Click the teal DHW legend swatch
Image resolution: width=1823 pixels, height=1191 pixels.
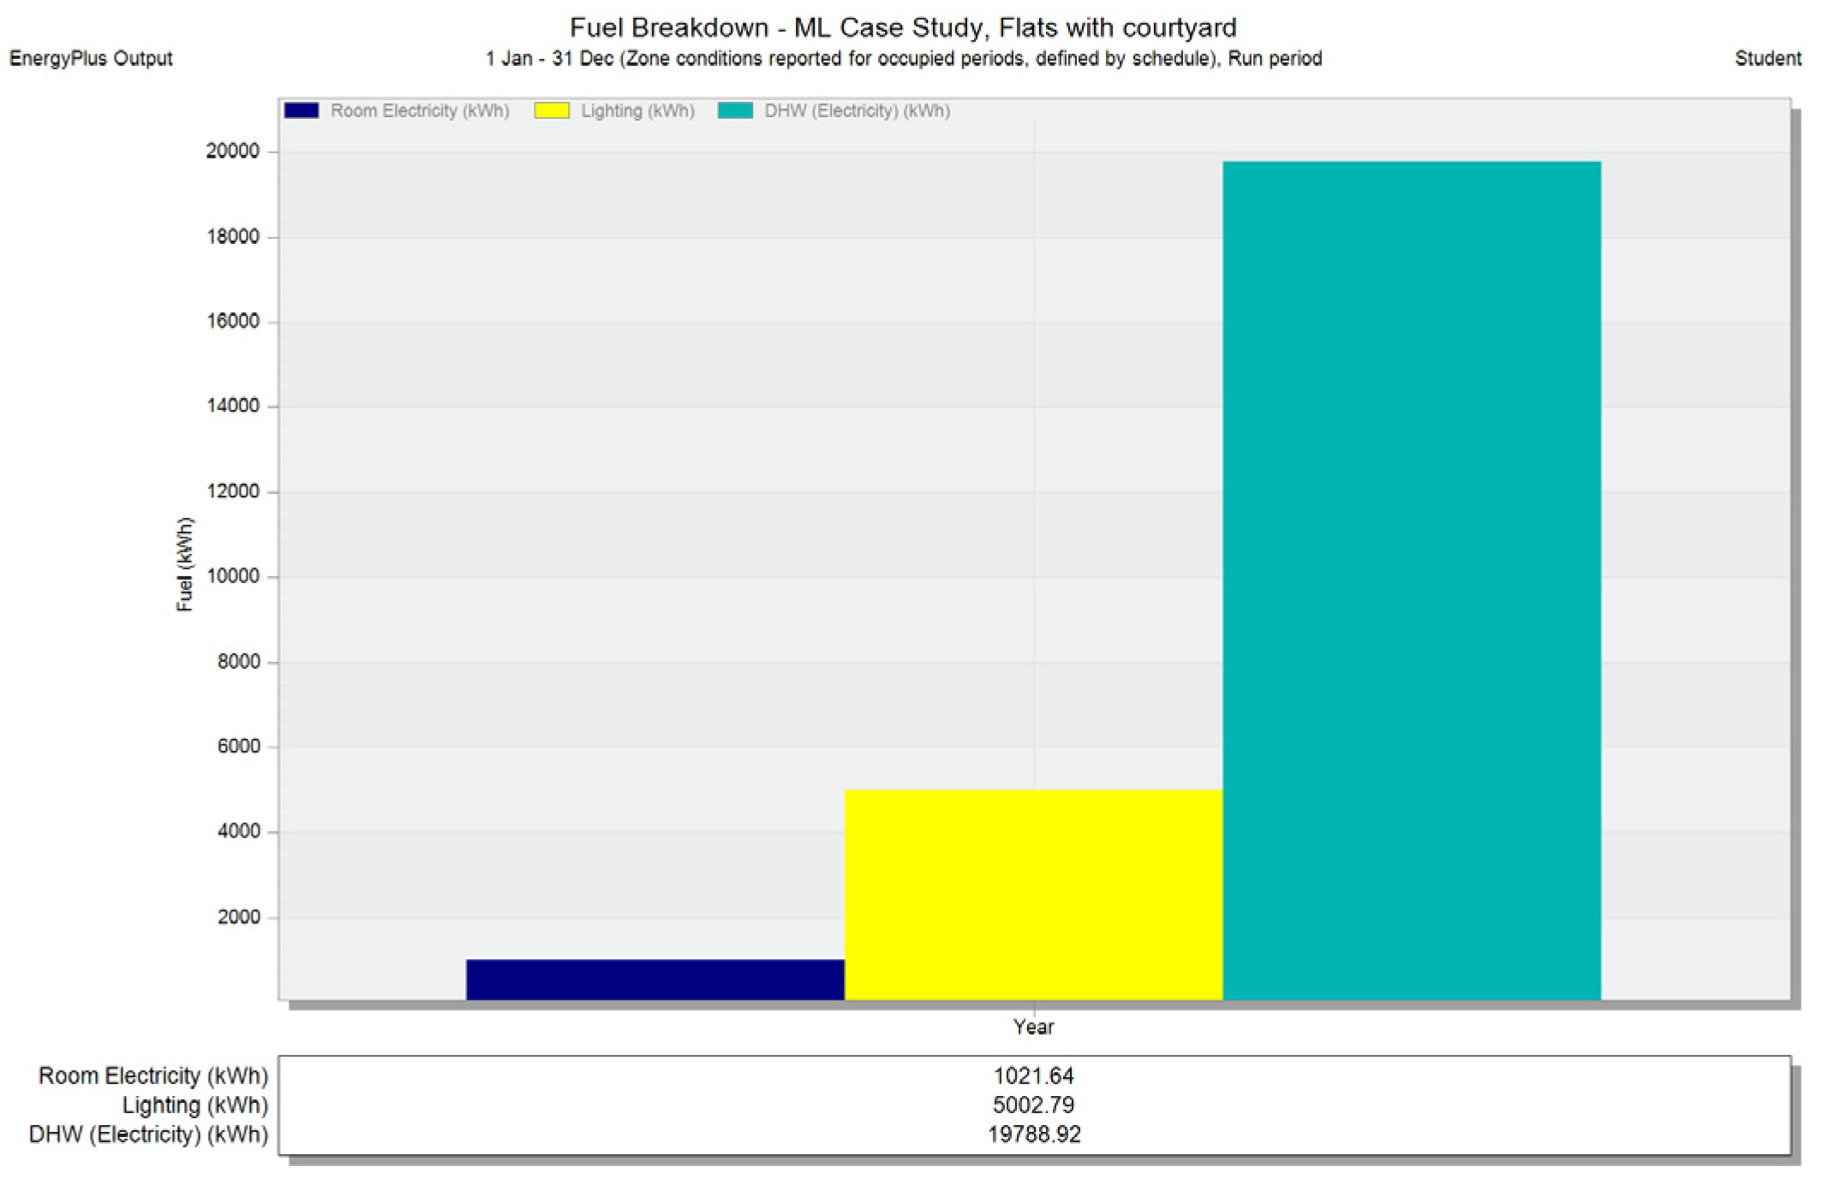(x=735, y=110)
